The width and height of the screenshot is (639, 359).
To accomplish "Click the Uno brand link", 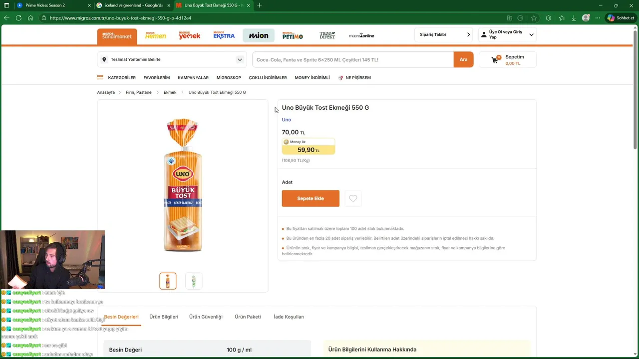I will tap(286, 120).
